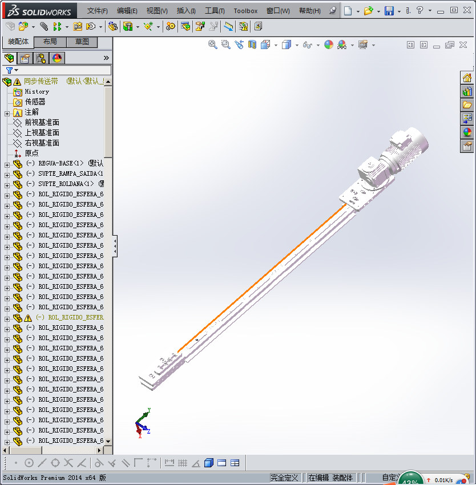Click the SolidWorks Resources home icon
This screenshot has height=485, width=476.
pyautogui.click(x=467, y=78)
